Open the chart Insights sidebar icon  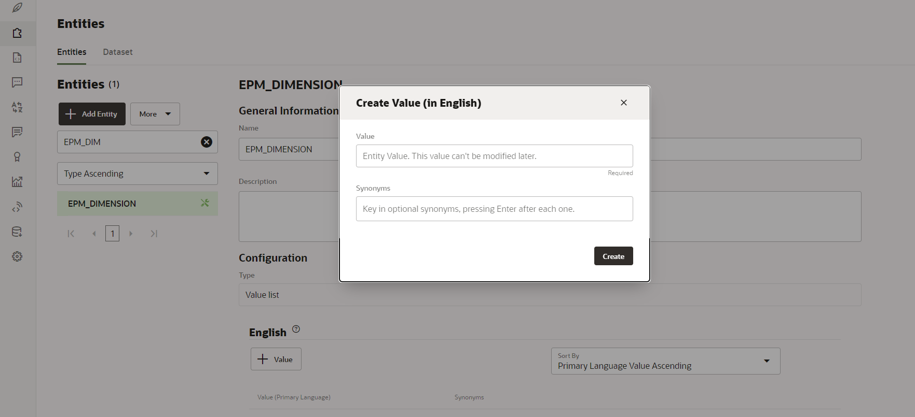click(x=17, y=182)
